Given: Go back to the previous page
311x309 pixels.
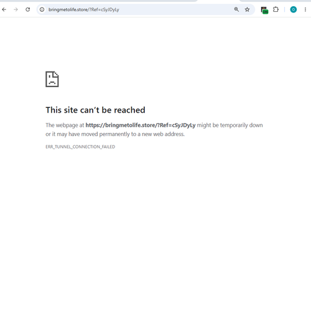Looking at the screenshot, I should (4, 9).
